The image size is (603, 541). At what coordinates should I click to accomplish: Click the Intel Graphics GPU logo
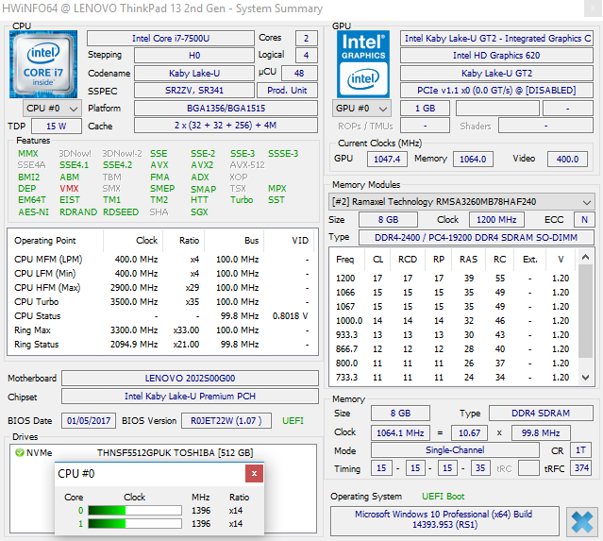363,64
